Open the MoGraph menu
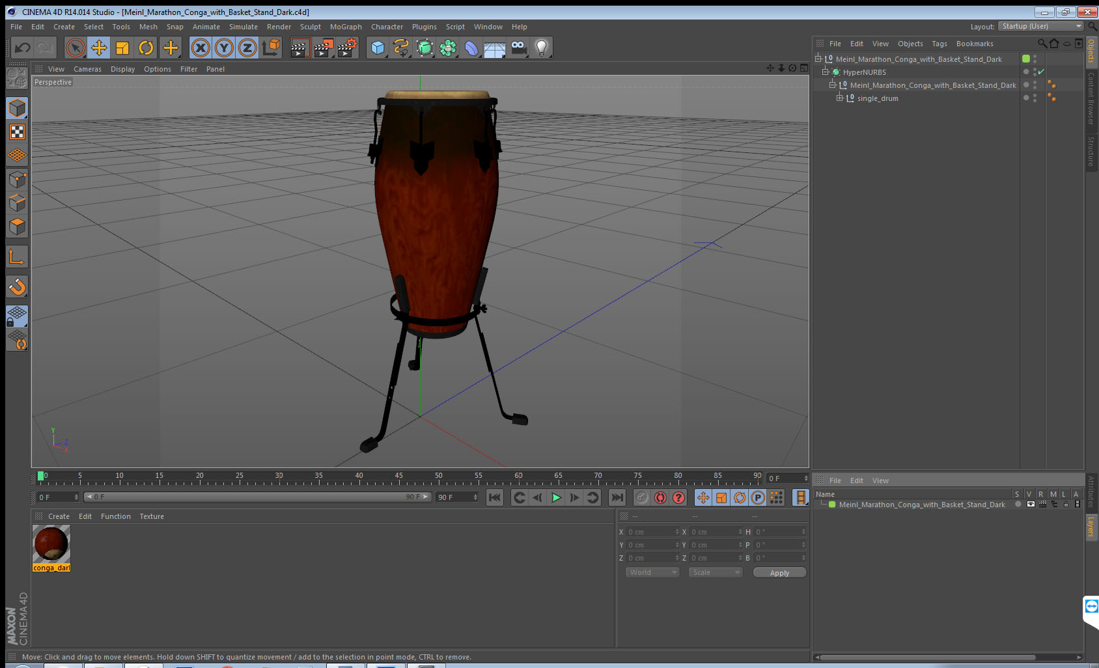Image resolution: width=1099 pixels, height=668 pixels. (346, 27)
